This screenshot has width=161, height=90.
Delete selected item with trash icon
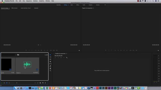(45, 83)
